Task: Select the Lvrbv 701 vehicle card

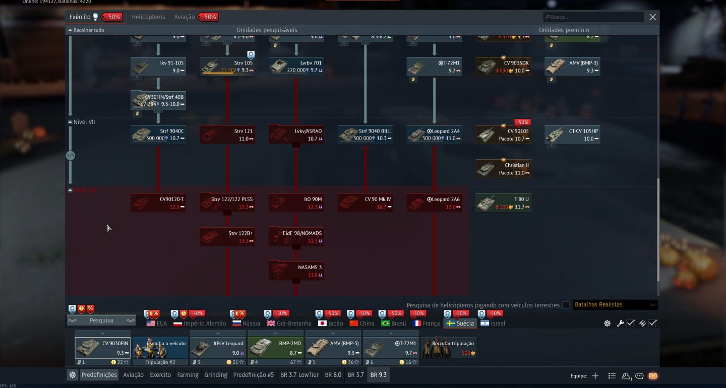Action: click(296, 67)
